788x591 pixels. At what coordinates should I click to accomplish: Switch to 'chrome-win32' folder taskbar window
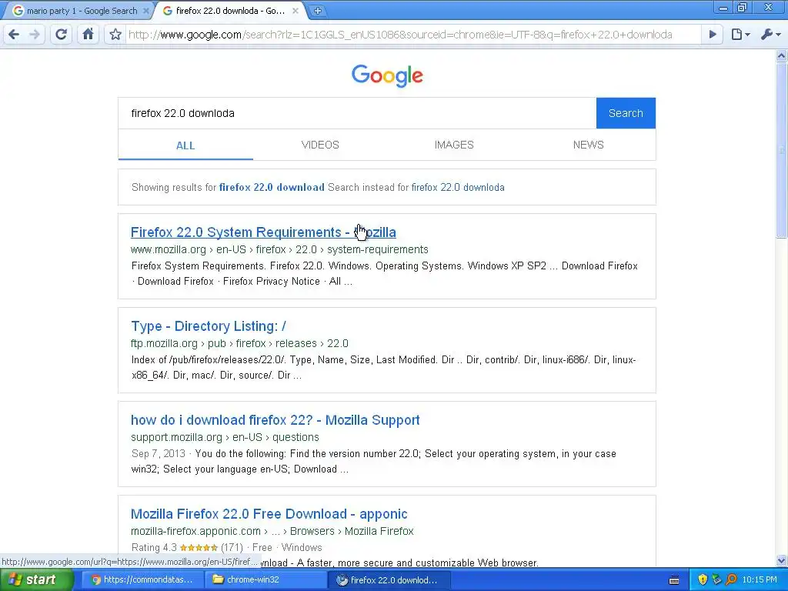(265, 579)
